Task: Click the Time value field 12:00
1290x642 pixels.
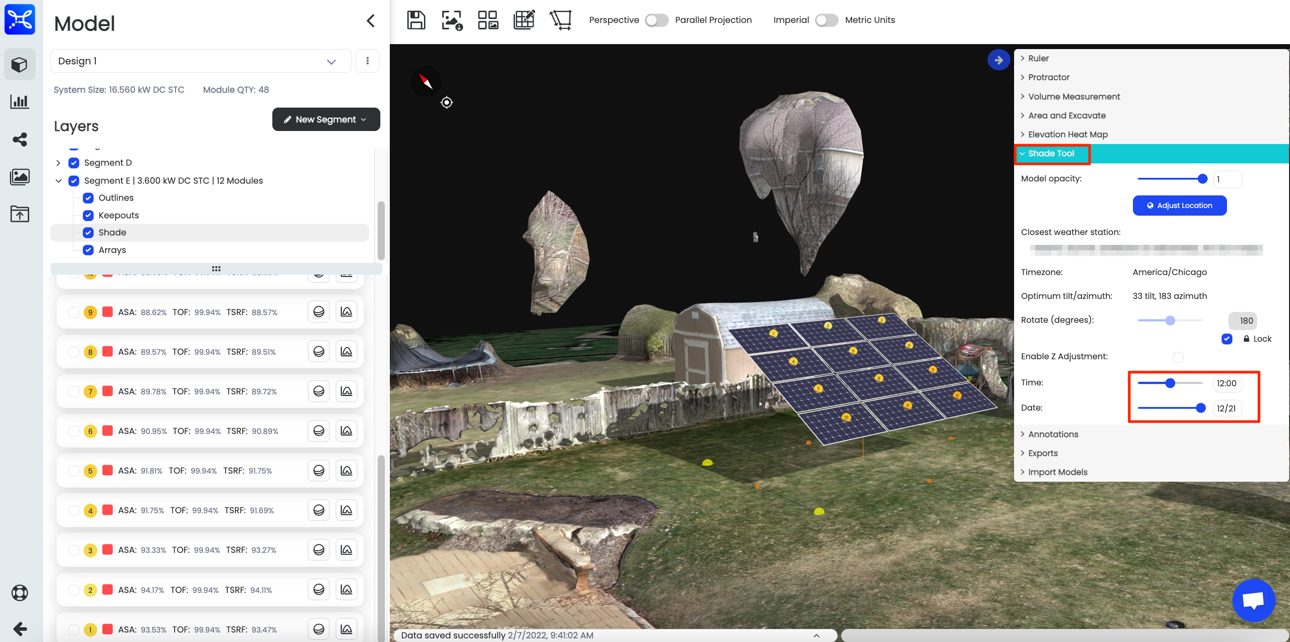Action: click(1228, 383)
